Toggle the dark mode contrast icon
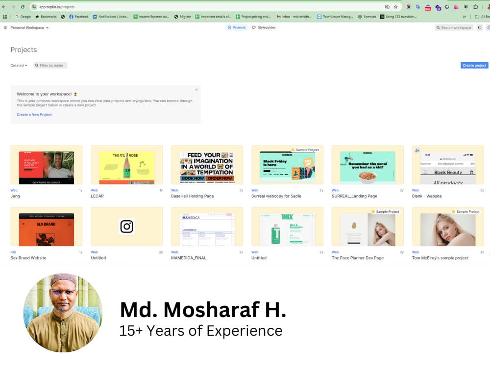The width and height of the screenshot is (490, 367). point(480,27)
